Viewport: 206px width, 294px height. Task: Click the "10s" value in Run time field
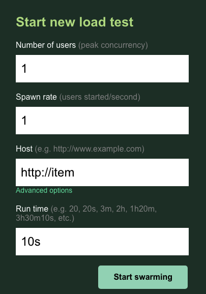click(31, 242)
